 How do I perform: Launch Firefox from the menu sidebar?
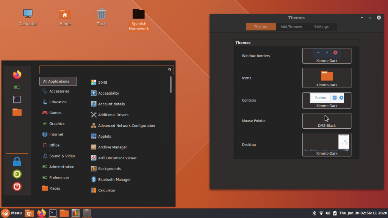[x=17, y=75]
